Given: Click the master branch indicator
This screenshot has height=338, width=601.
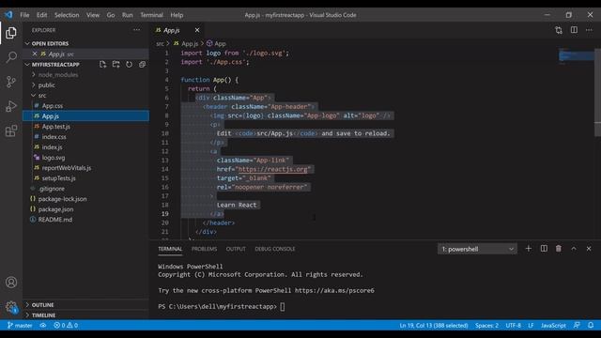Looking at the screenshot, I should coord(20,326).
